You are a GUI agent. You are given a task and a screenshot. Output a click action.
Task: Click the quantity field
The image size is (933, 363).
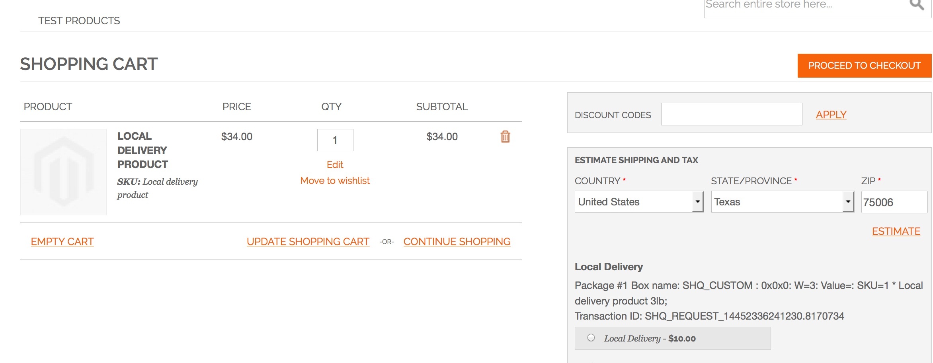pyautogui.click(x=335, y=140)
